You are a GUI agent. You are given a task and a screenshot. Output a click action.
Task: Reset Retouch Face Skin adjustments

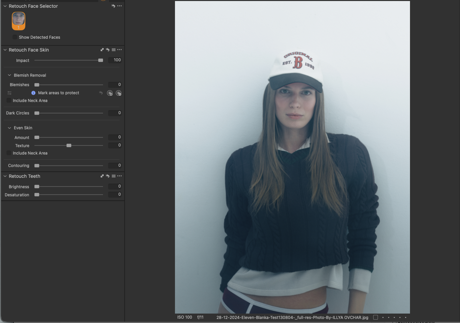[x=108, y=50]
